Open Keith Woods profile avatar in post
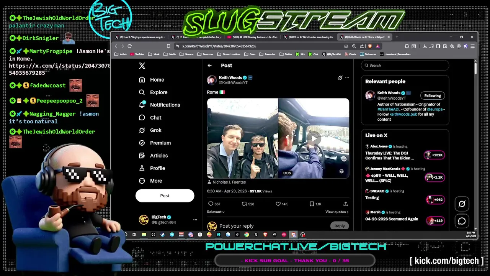The height and width of the screenshot is (276, 490). [212, 80]
